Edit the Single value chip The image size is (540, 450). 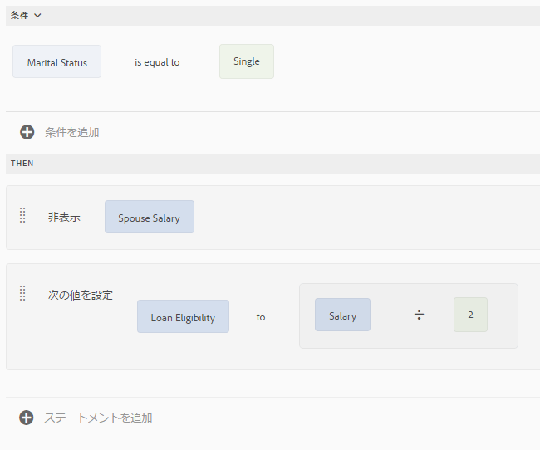247,61
